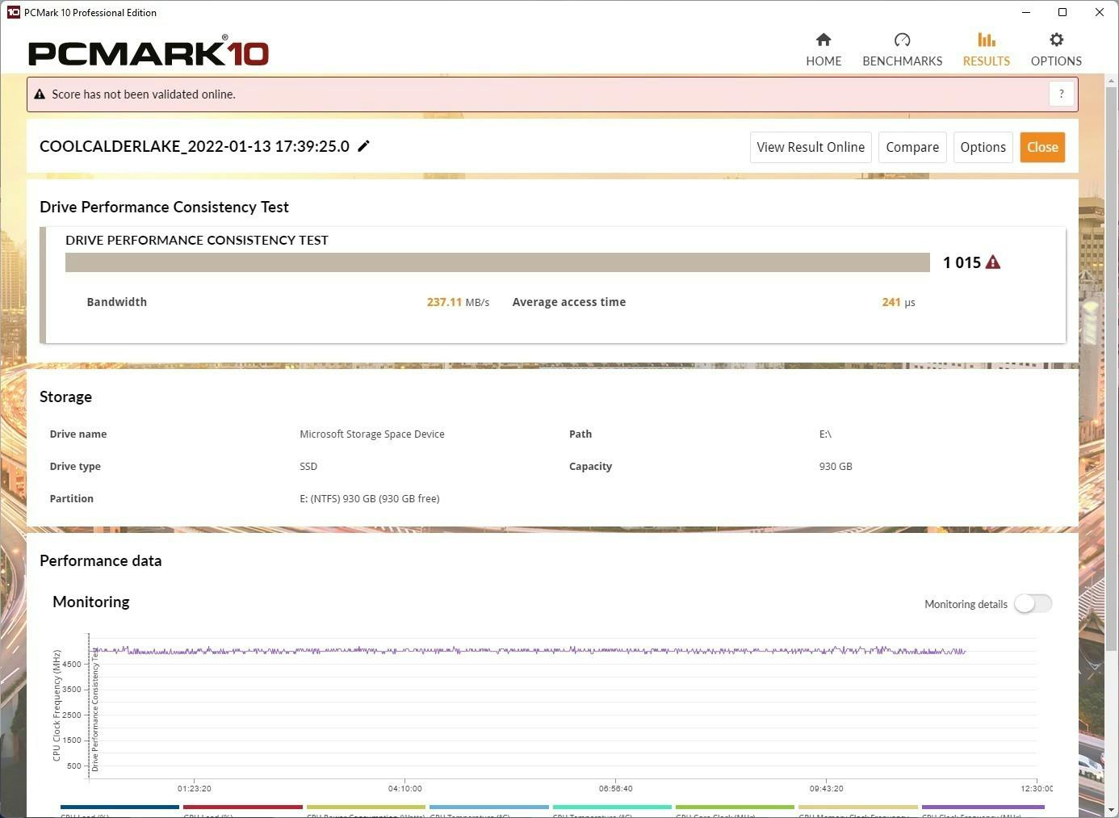1119x818 pixels.
Task: Click the pencil icon to rename result
Action: tap(364, 146)
